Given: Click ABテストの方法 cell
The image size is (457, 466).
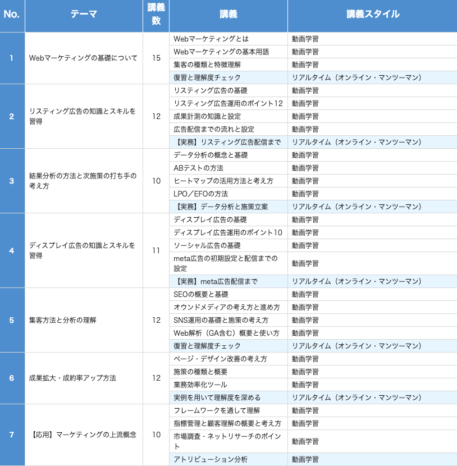Looking at the screenshot, I should [x=228, y=168].
